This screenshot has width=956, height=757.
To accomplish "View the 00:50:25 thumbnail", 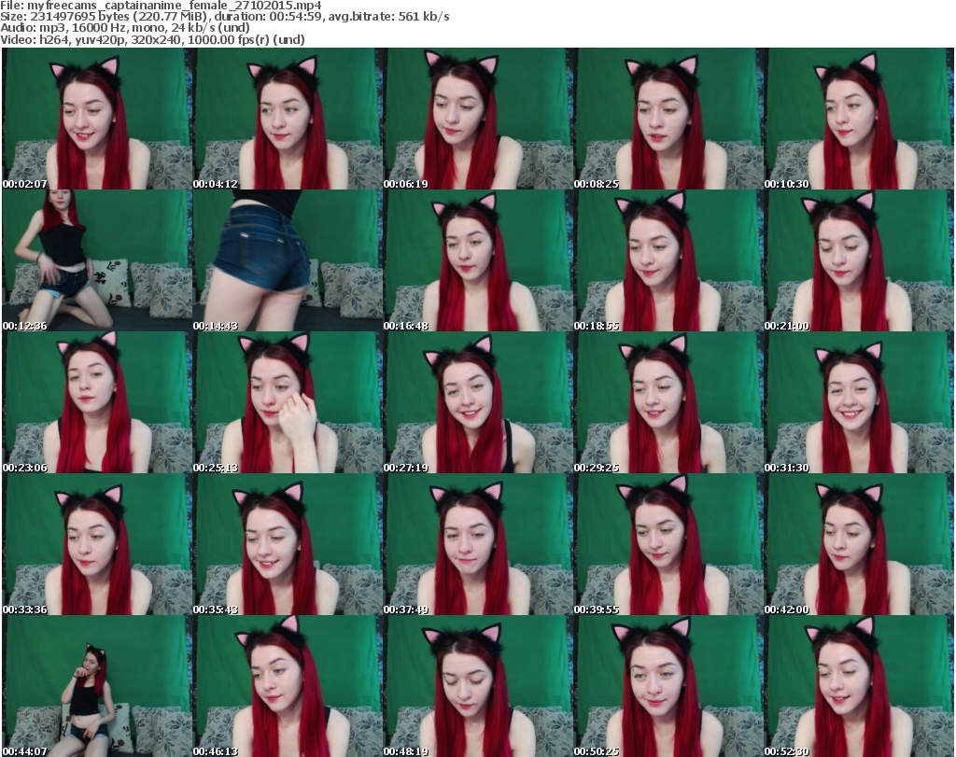I will (668, 686).
